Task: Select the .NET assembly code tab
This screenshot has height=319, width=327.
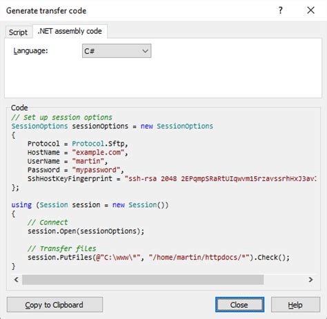Action: click(x=70, y=31)
